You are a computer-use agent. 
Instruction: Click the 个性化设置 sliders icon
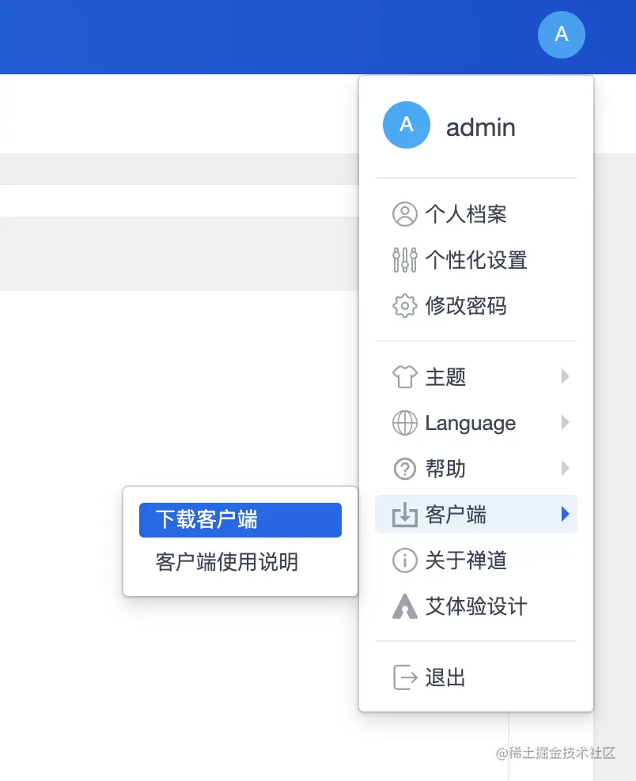click(x=405, y=260)
